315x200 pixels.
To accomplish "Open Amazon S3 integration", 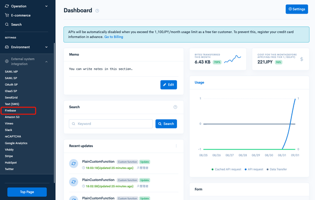I will tap(12, 117).
